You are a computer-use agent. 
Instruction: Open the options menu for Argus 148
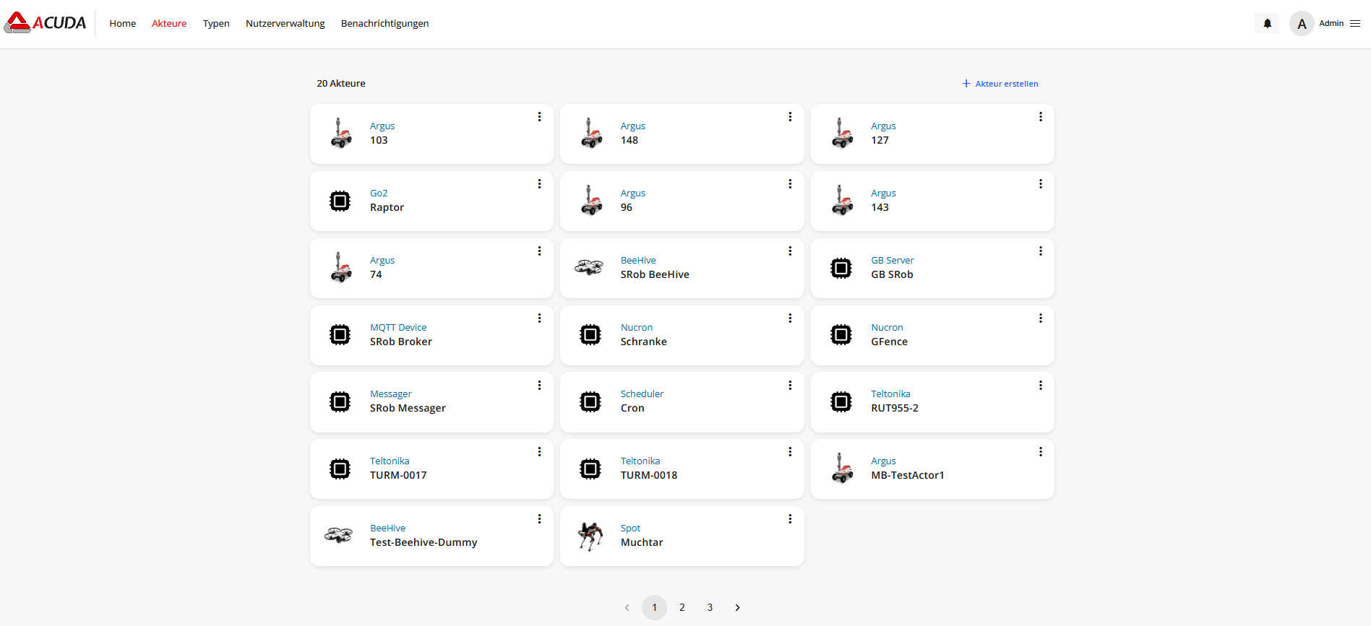tap(790, 117)
